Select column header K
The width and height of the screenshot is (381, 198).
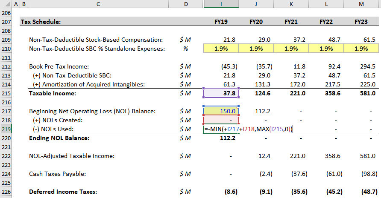(x=291, y=4)
